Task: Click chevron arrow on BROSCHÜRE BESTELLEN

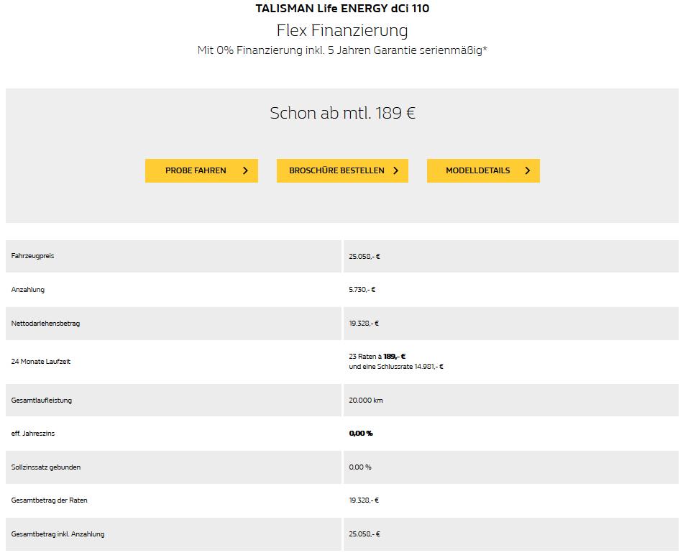Action: click(x=395, y=170)
